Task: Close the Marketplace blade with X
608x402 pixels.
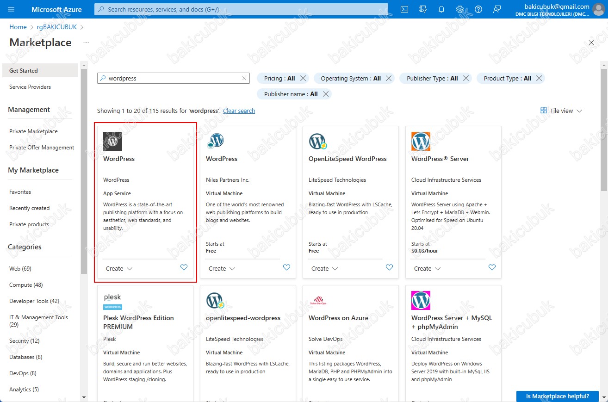Action: click(x=591, y=43)
